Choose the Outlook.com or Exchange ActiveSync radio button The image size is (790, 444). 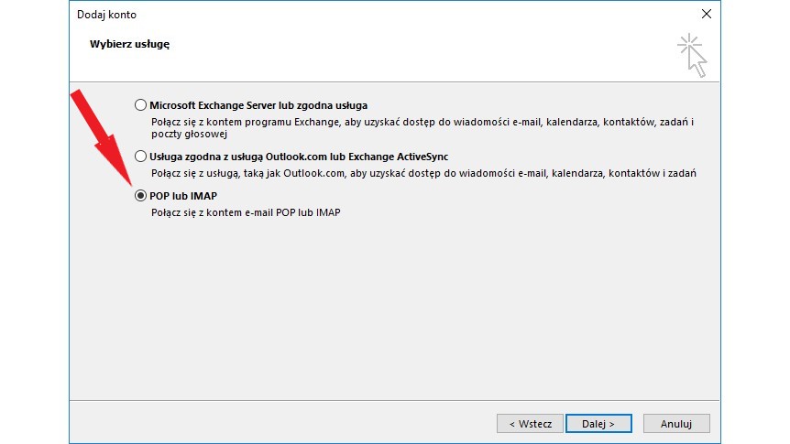pos(140,157)
